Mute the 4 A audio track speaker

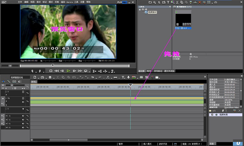[23, 127]
